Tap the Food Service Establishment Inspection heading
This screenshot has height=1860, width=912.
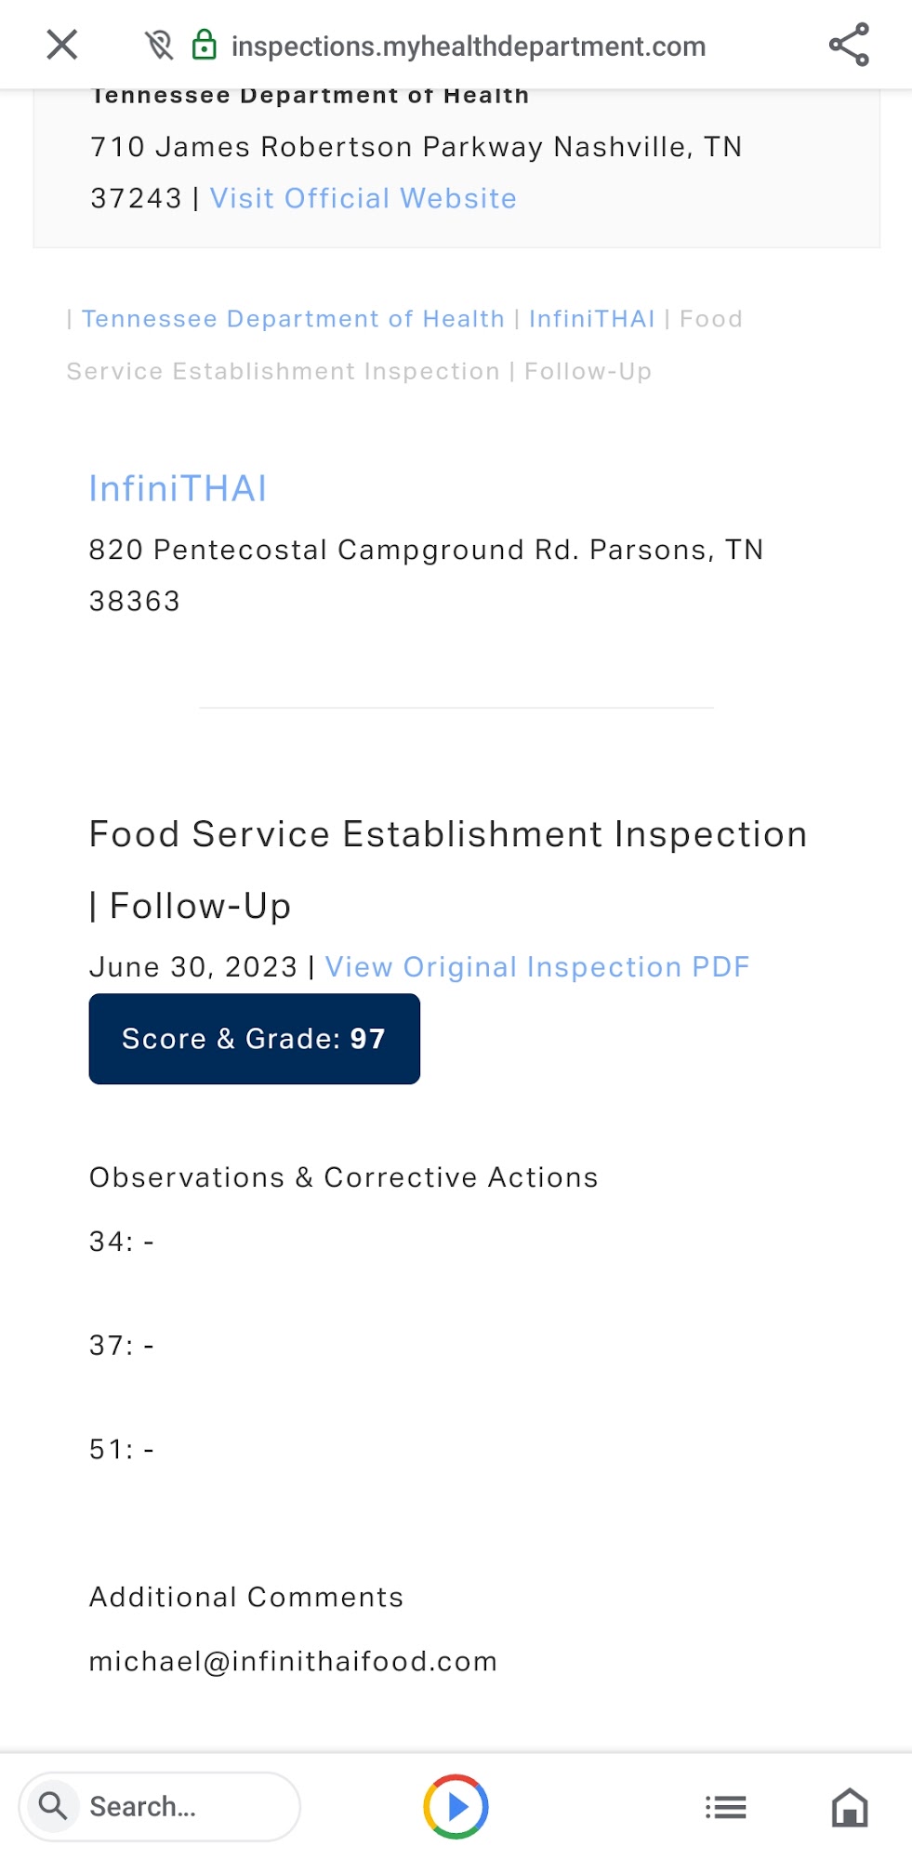pos(447,834)
